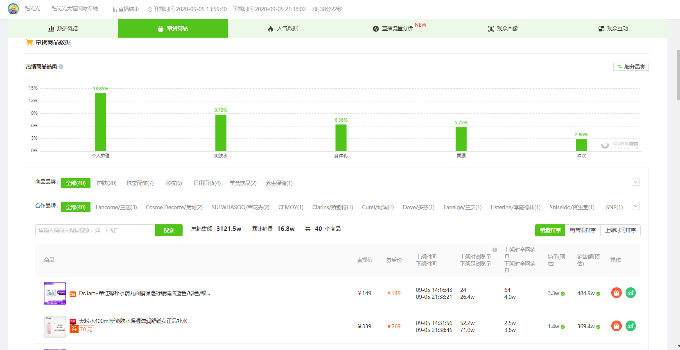The height and width of the screenshot is (350, 680).
Task: Select category filter 全部(40)
Action: click(76, 183)
